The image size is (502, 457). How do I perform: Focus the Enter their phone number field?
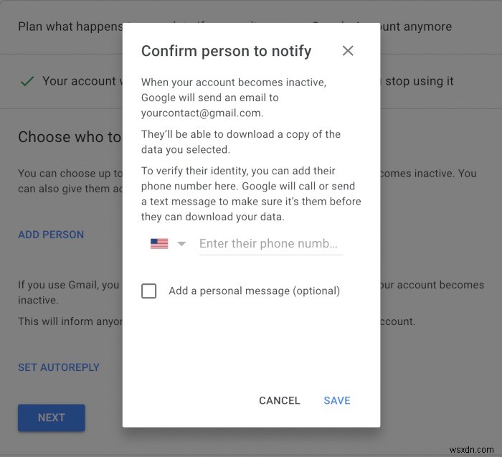pos(270,244)
